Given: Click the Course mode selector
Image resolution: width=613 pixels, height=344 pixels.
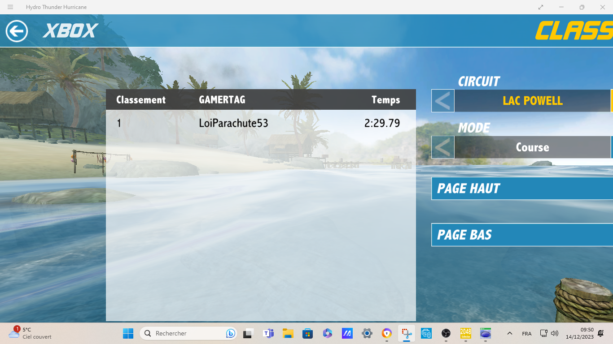Looking at the screenshot, I should click(x=532, y=147).
